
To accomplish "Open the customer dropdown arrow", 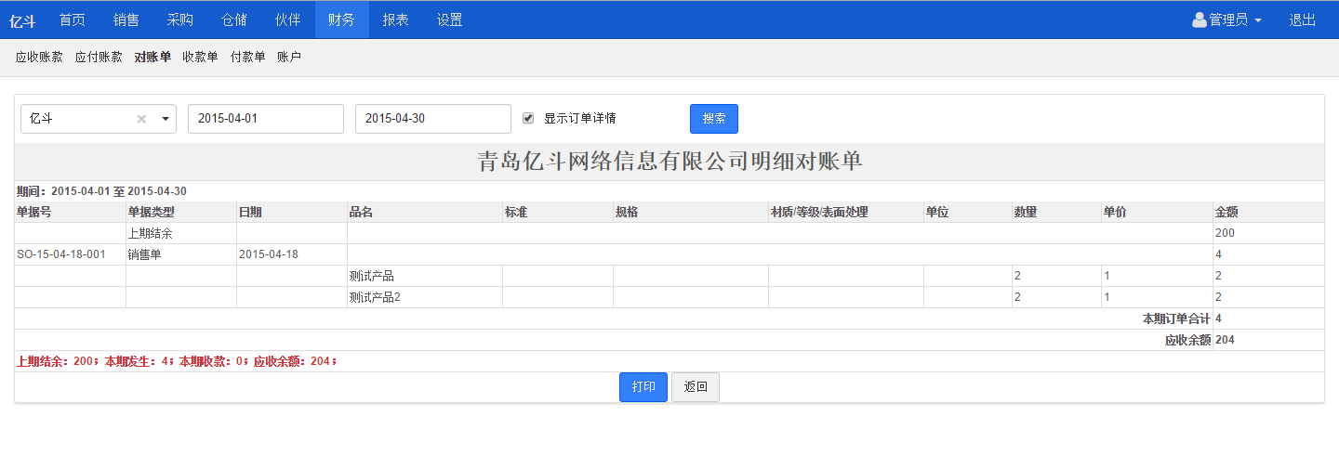I will [166, 119].
